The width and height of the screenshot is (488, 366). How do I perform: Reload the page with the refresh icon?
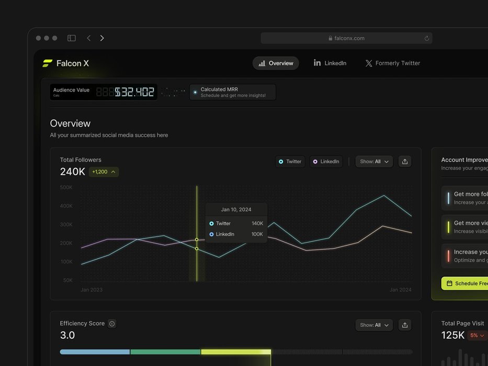pos(426,38)
